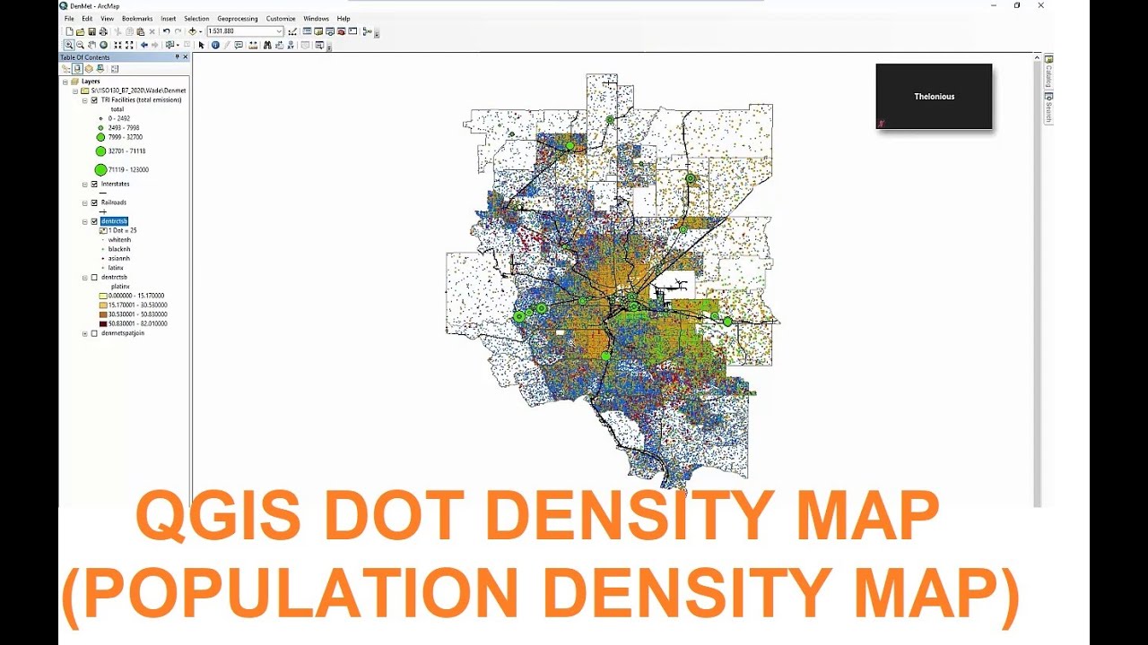Collapse the Railroads layer legend

(x=84, y=202)
